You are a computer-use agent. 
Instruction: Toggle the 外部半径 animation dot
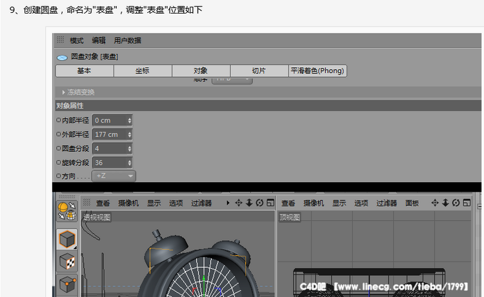58,134
